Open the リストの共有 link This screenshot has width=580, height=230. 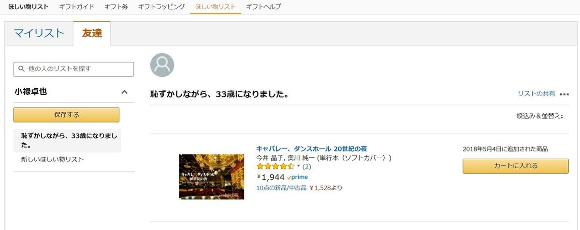pyautogui.click(x=536, y=94)
